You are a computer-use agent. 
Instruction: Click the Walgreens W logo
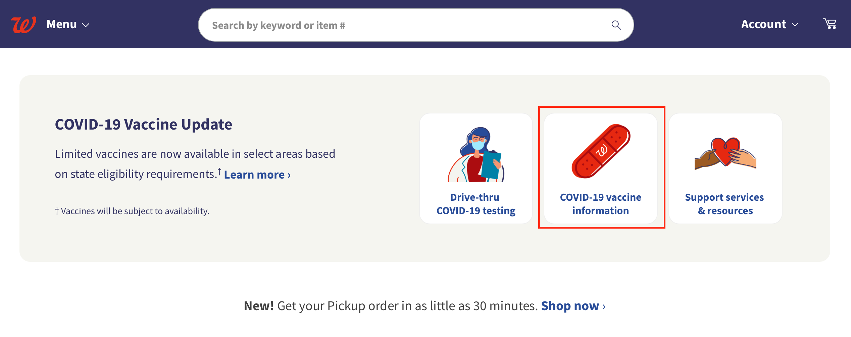coord(23,25)
